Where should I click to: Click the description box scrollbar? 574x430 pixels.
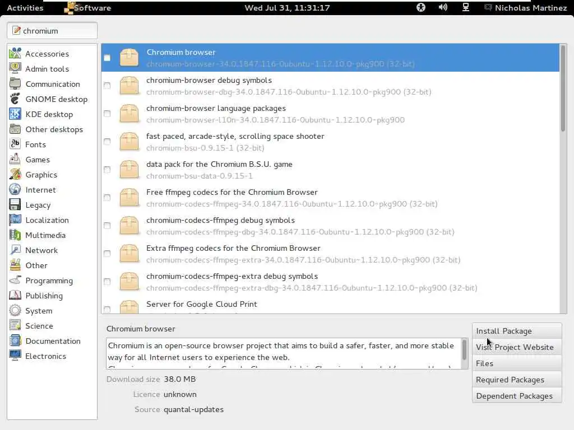[x=464, y=350]
